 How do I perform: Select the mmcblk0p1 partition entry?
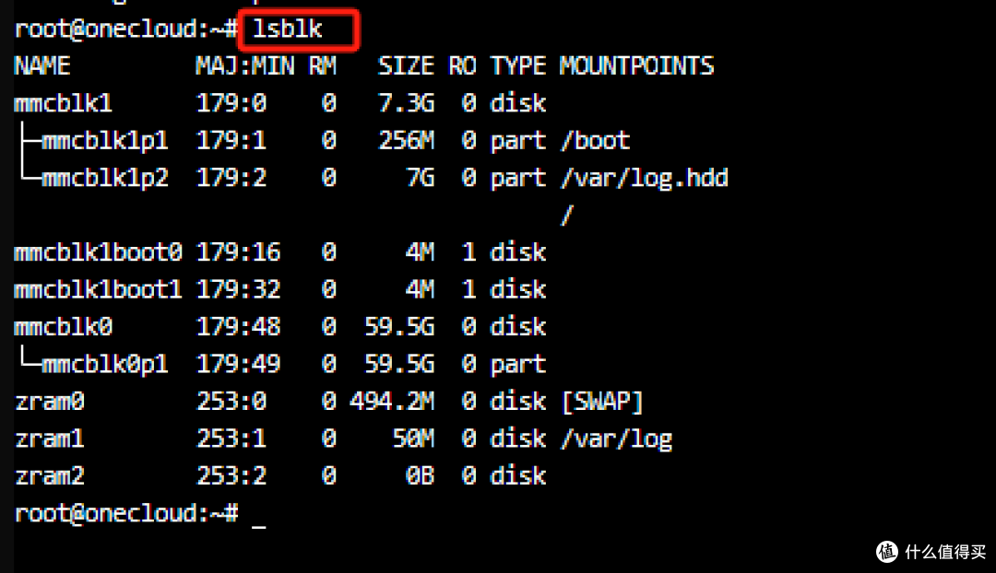(104, 364)
